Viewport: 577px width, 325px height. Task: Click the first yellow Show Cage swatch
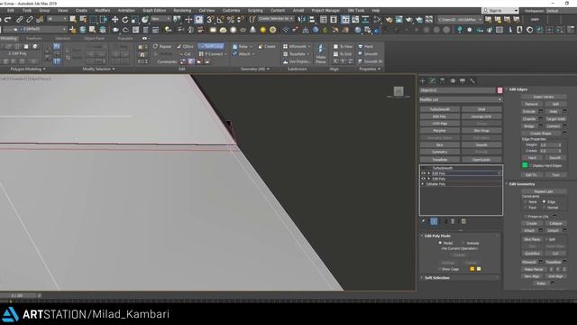pos(472,269)
